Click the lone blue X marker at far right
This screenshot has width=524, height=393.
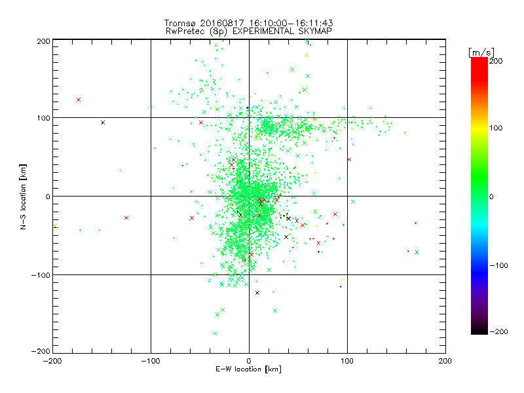click(x=417, y=252)
